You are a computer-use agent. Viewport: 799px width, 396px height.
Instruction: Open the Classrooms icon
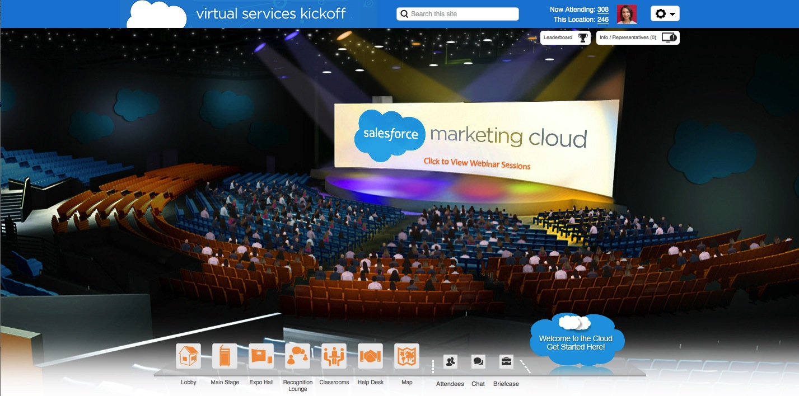(x=334, y=356)
